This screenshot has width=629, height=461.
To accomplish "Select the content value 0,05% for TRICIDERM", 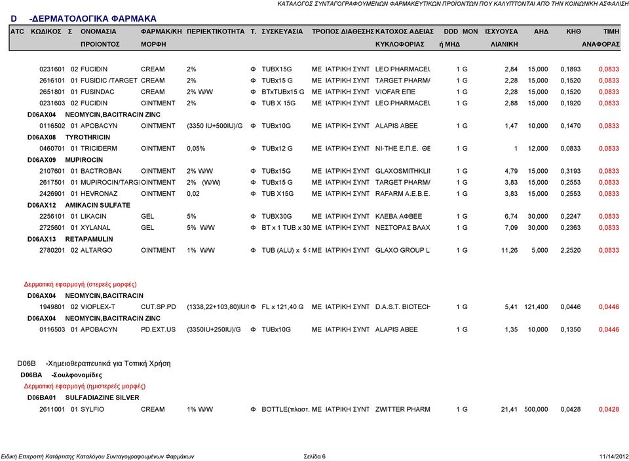I will pyautogui.click(x=196, y=149).
